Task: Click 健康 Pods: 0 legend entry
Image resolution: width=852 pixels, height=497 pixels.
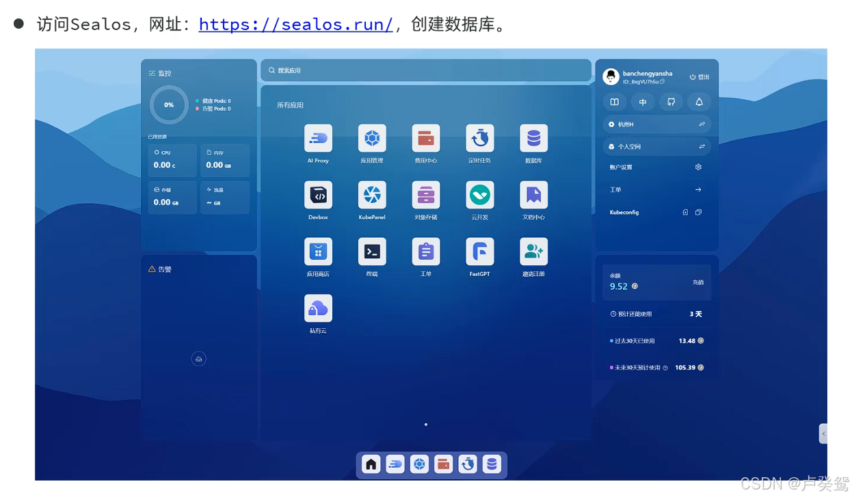Action: 213,100
